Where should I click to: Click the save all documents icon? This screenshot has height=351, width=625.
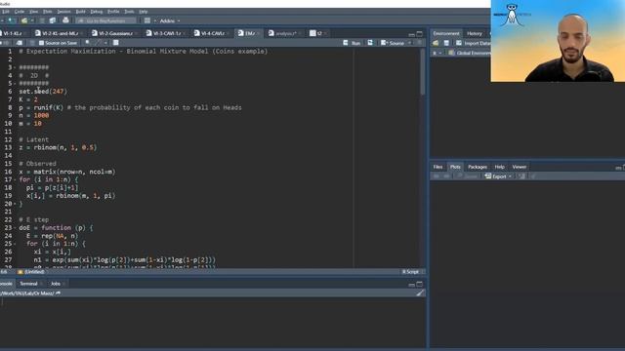(52, 20)
